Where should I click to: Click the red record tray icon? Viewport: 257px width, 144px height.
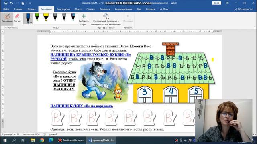tap(176, 140)
